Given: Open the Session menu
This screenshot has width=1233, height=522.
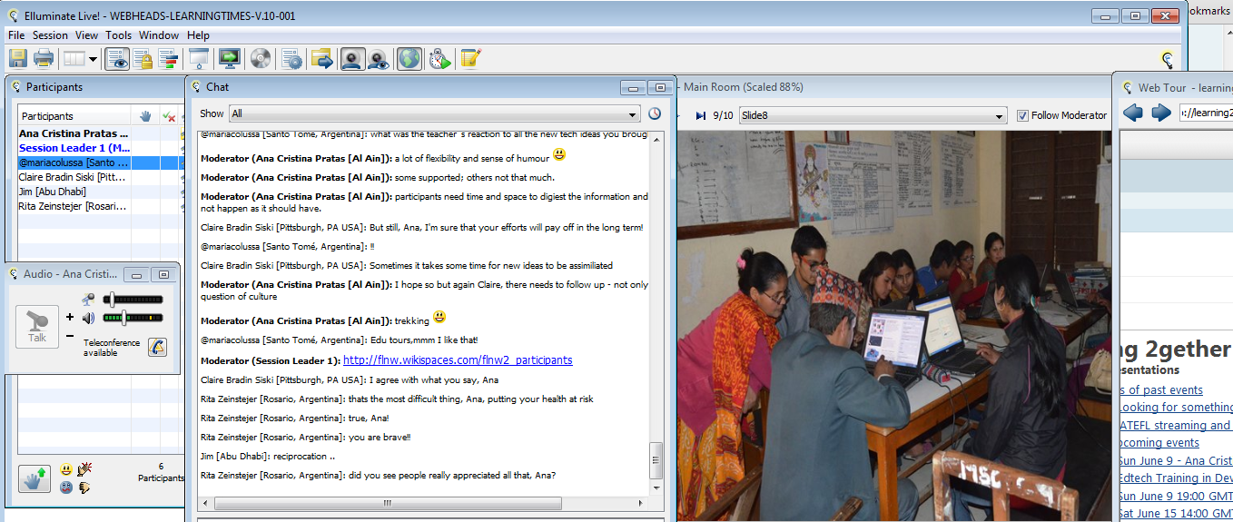Looking at the screenshot, I should (50, 35).
